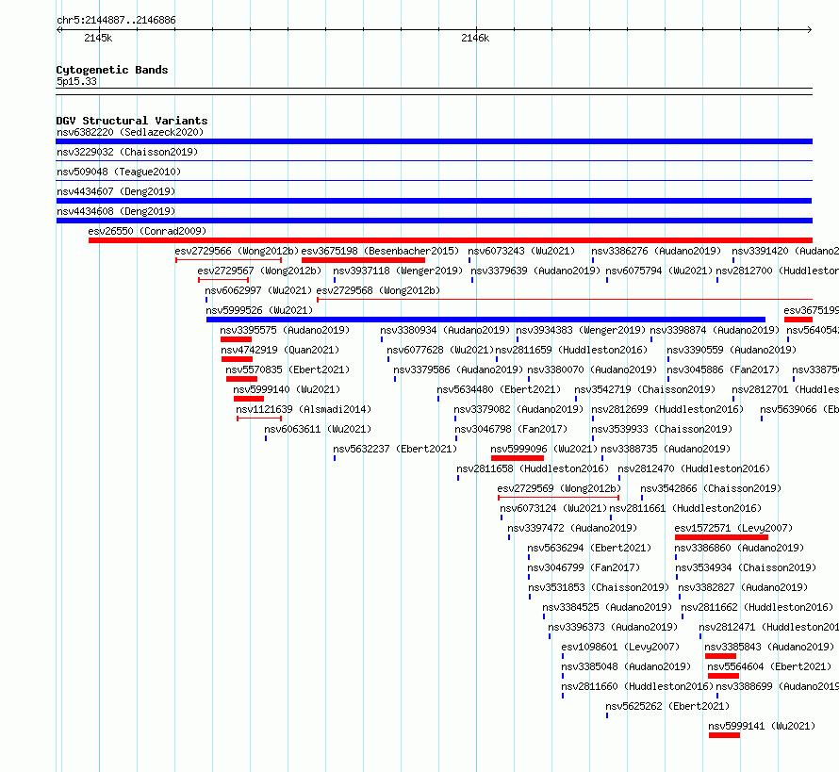The height and width of the screenshot is (772, 839).
Task: Click the nsv6382220 (Sedlazeck2020) variant label
Action: (x=130, y=132)
